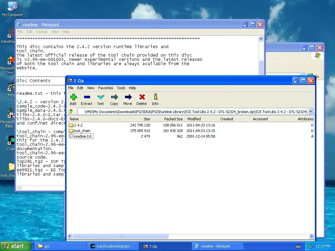Click the Copy toolbar icon in 7-Zip
The height and width of the screenshot is (251, 335).
(x=114, y=99)
